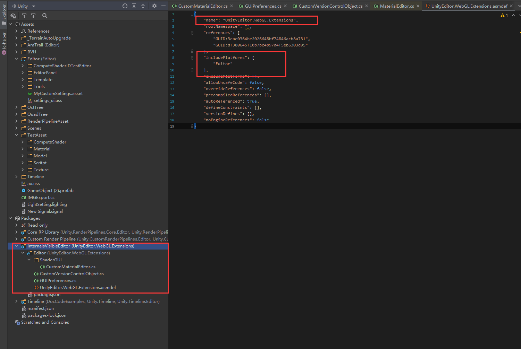The width and height of the screenshot is (521, 349).
Task: Click the navigate up arrow toolbar icon
Action: [x=24, y=16]
